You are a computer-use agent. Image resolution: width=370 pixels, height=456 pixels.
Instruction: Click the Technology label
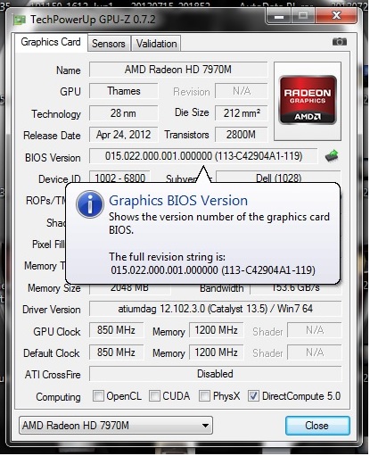point(56,114)
